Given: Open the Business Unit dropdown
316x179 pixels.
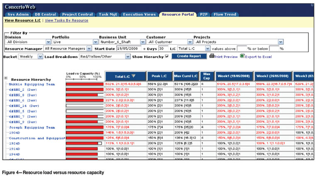Looking at the screenshot, I should (143, 42).
